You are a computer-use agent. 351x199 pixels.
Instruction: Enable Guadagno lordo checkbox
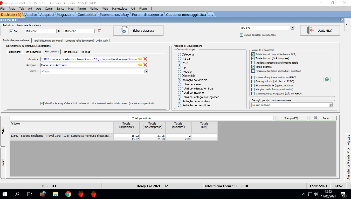(x=253, y=81)
